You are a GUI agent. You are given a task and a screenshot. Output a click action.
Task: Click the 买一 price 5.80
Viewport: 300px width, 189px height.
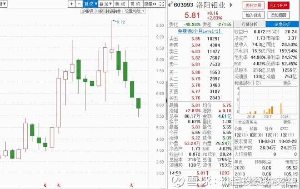(x=196, y=73)
